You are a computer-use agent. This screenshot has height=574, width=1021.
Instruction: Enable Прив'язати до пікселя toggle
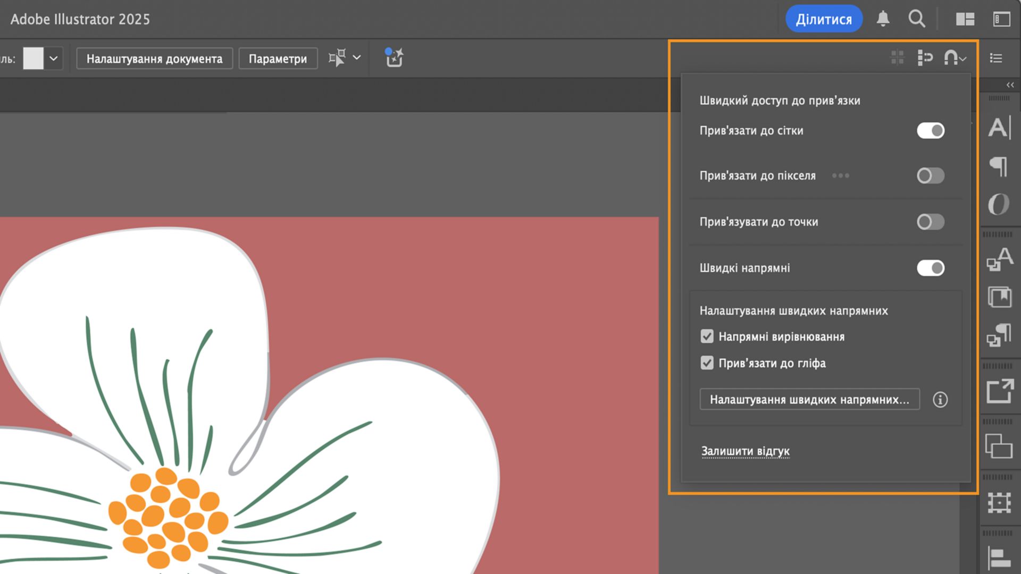pos(930,176)
